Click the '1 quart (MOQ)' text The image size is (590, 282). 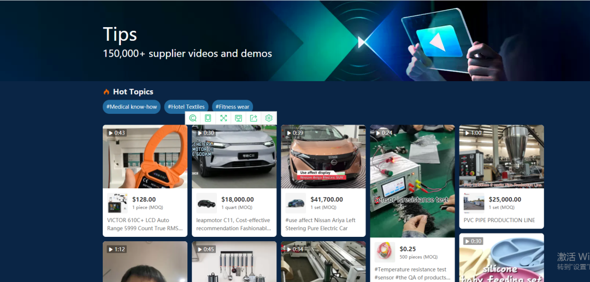click(237, 207)
